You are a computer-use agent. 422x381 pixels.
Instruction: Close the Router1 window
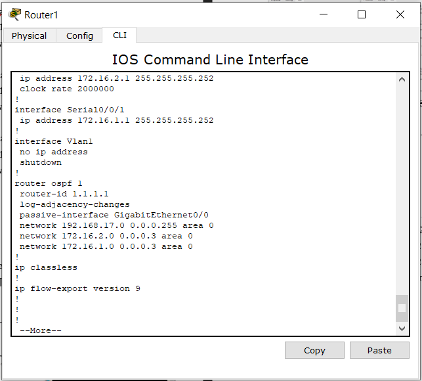coord(400,14)
